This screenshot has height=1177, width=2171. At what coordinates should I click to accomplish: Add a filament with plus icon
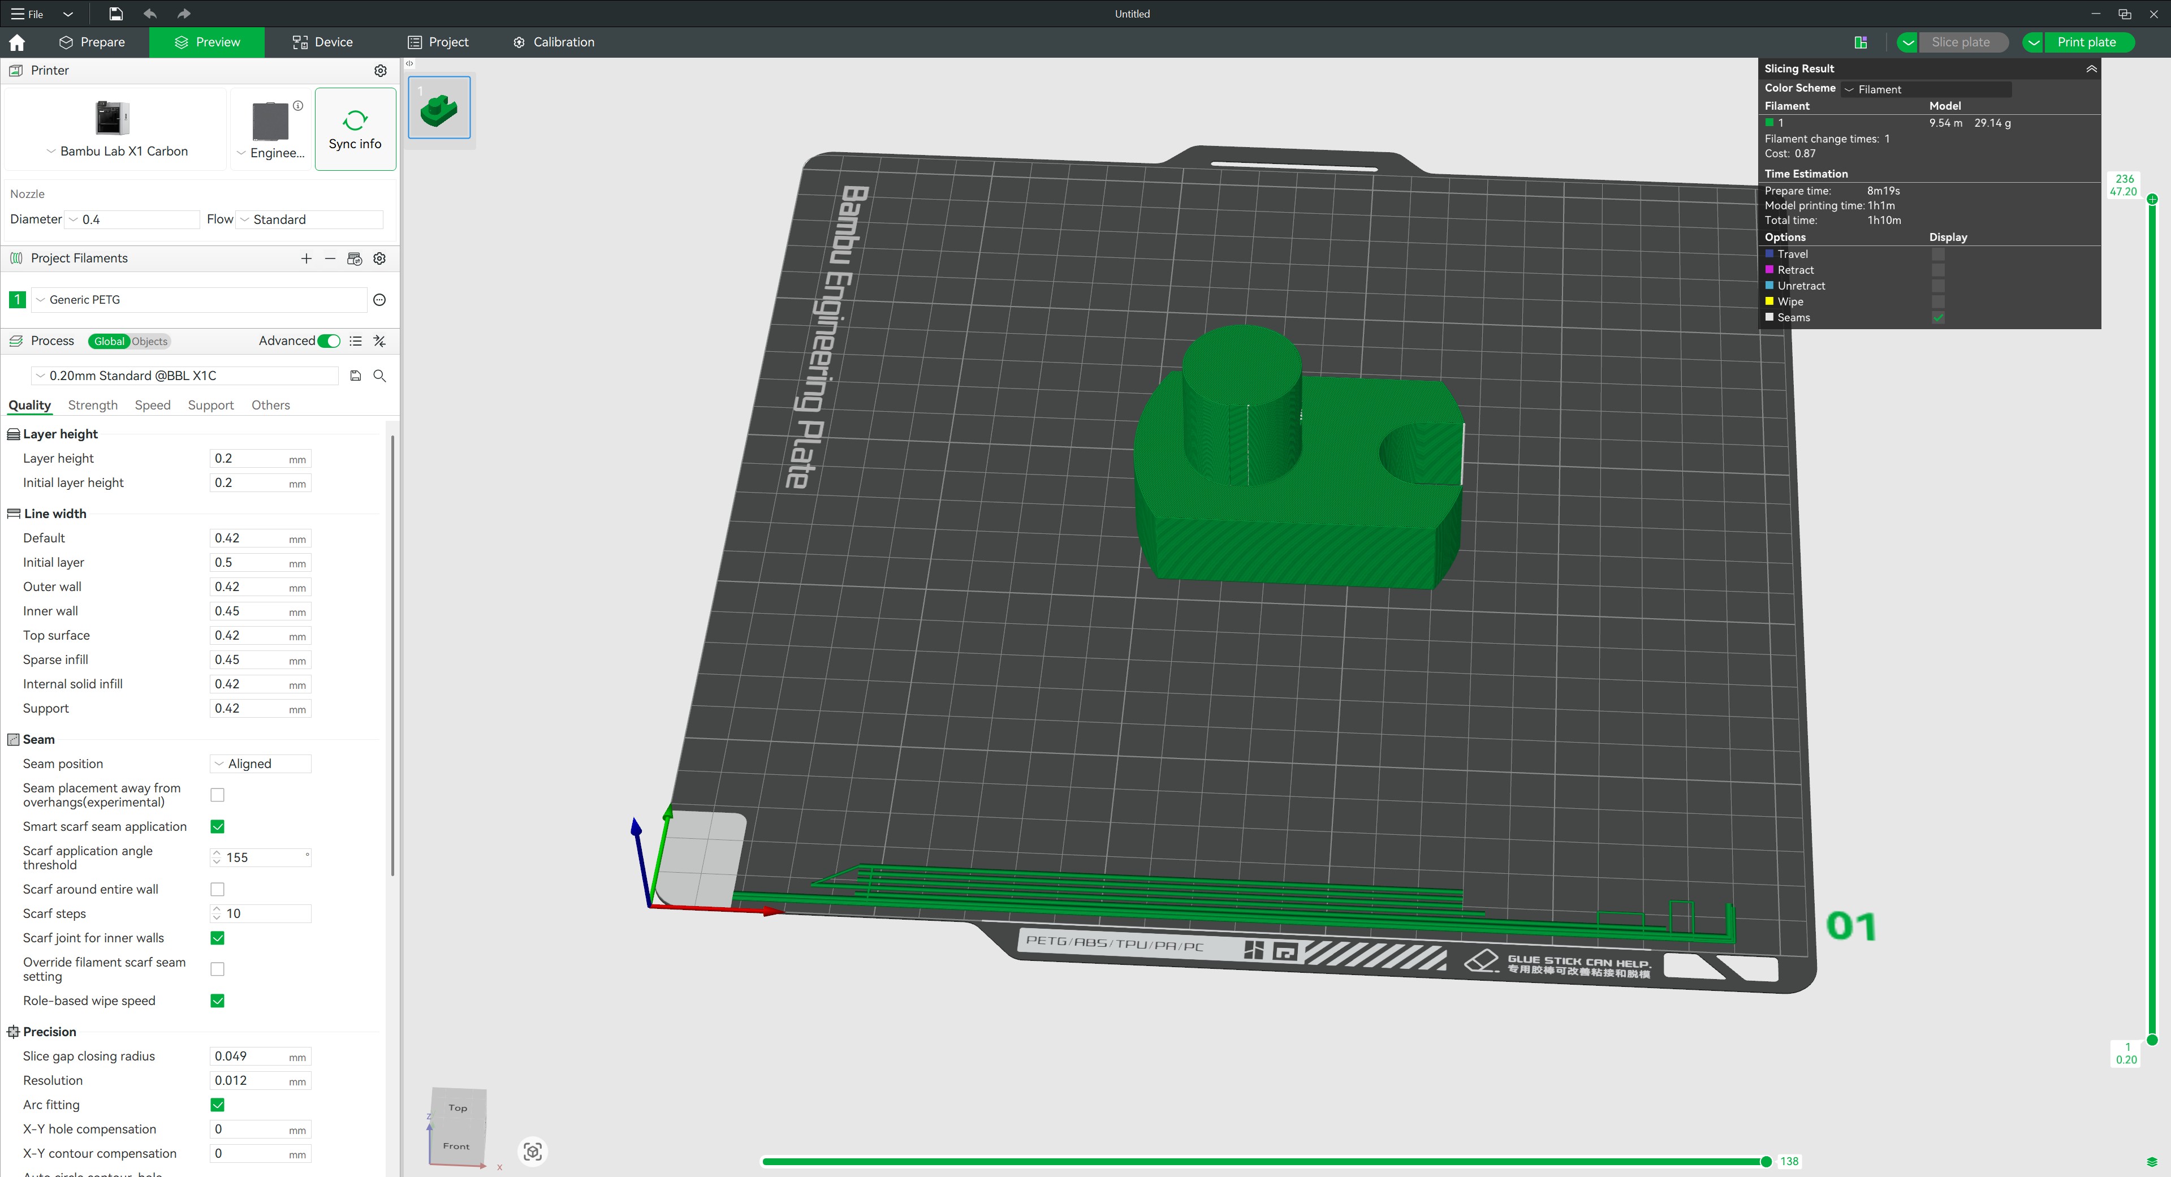306,259
